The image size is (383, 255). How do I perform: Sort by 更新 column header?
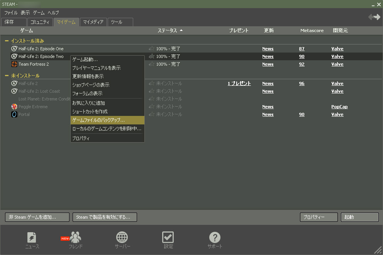tap(269, 31)
